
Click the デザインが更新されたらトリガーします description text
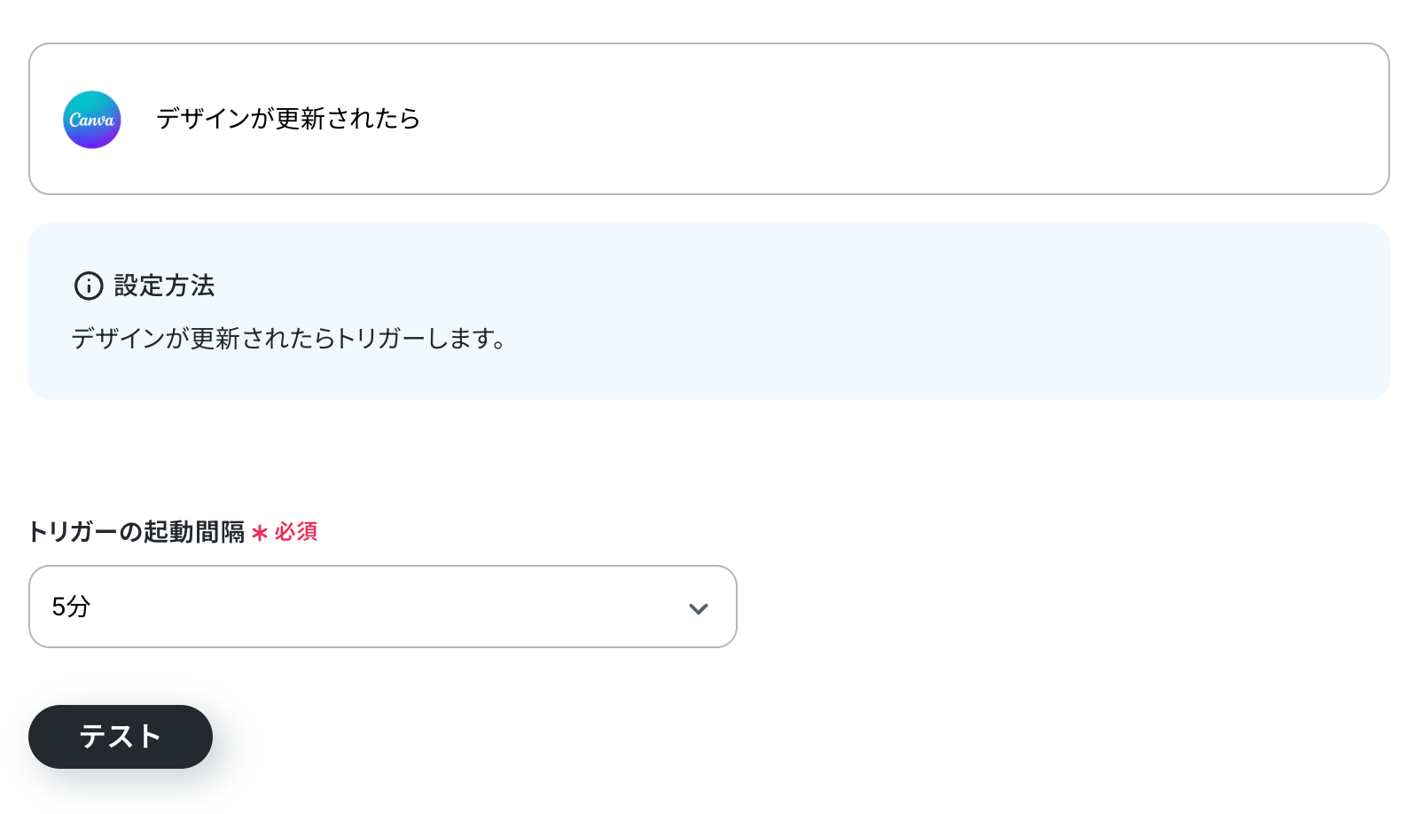[288, 339]
